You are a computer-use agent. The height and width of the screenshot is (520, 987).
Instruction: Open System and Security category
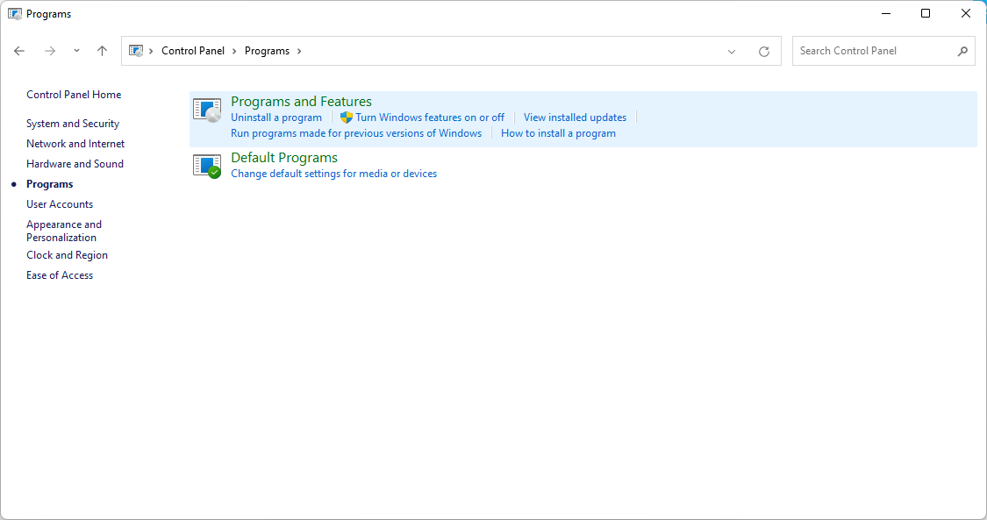(x=73, y=124)
